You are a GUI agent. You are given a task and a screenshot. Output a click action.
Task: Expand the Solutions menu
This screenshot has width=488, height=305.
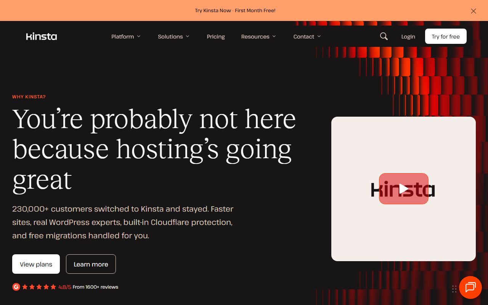(173, 37)
